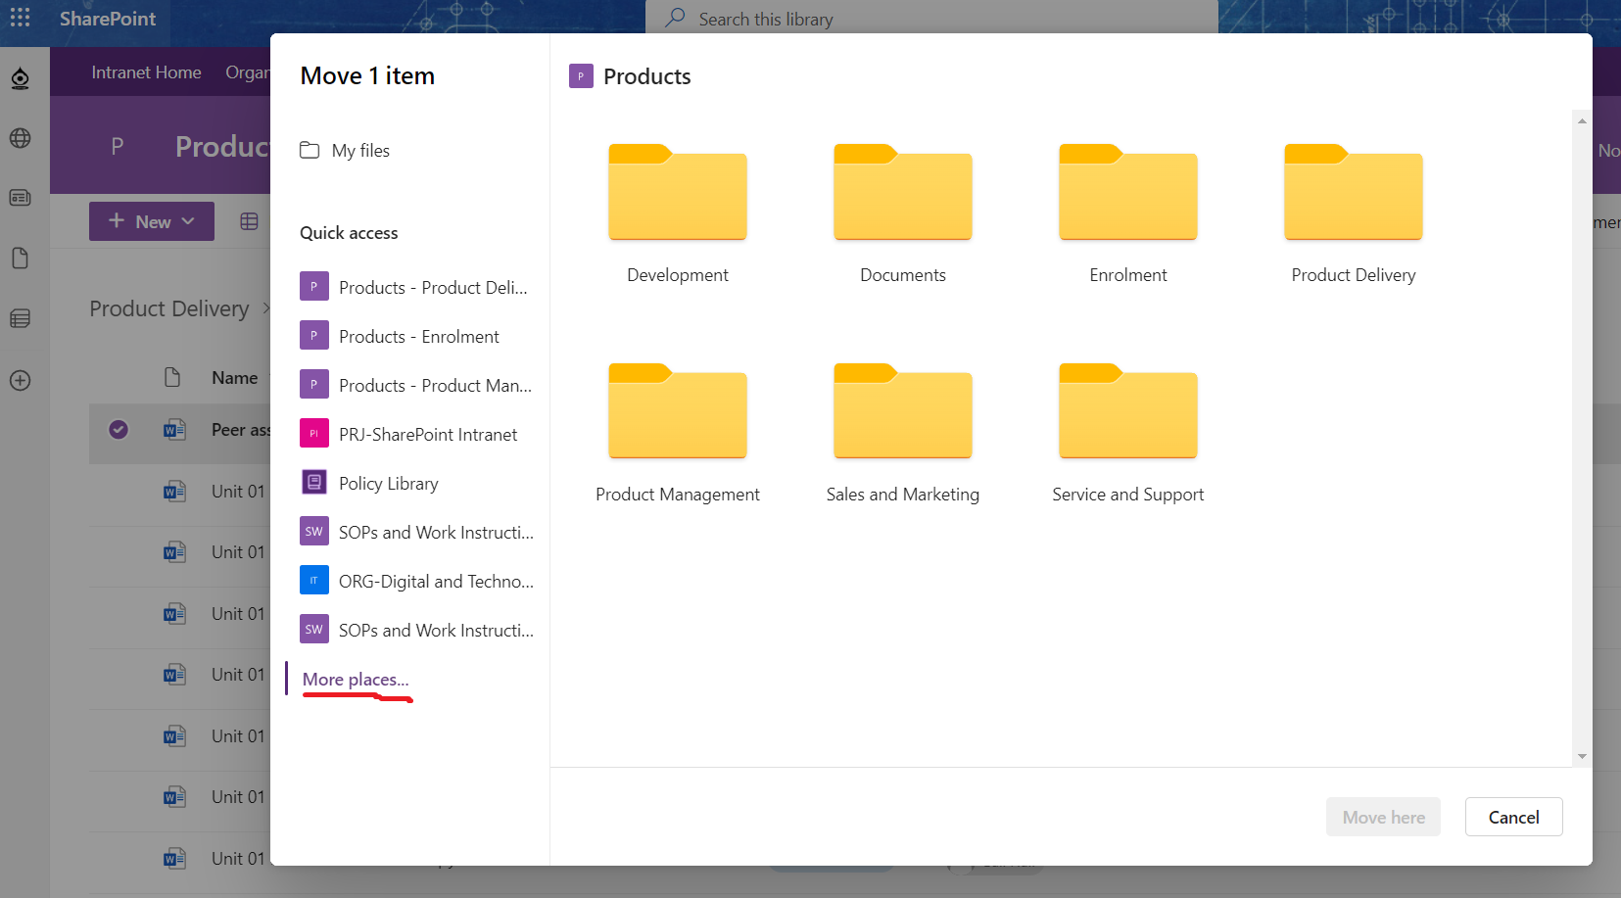Image resolution: width=1621 pixels, height=898 pixels.
Task: Go to Intranet Home navigation tab
Action: [x=146, y=72]
